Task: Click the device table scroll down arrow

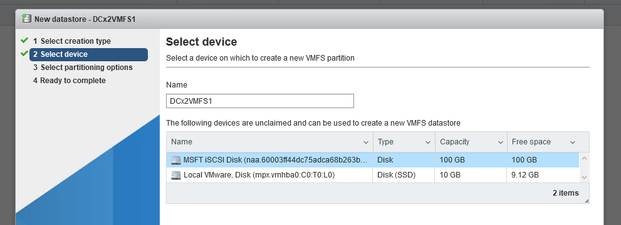Action: (584, 177)
